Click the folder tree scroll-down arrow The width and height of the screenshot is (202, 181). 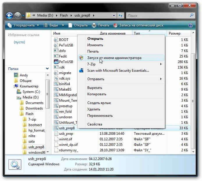click(x=48, y=152)
